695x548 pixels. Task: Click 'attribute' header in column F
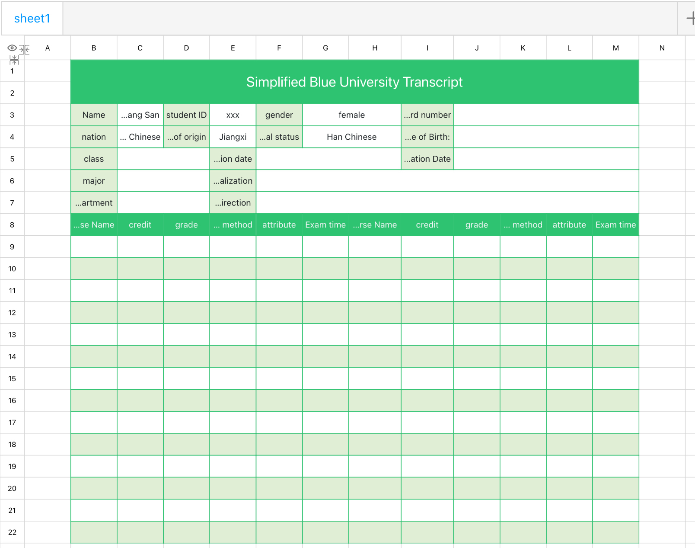pos(279,225)
